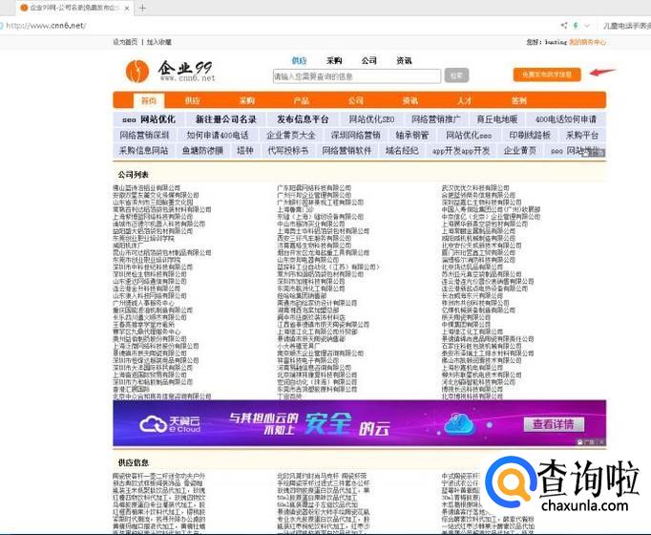
Task: Click the 发布信息平台 link
Action: (x=303, y=119)
